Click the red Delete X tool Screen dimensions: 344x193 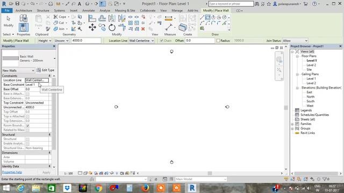143,29
